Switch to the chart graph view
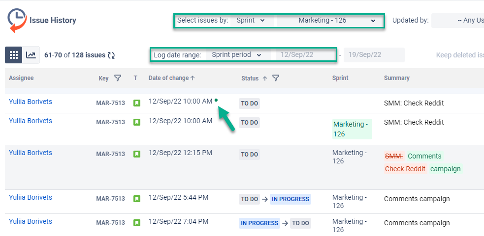This screenshot has width=484, height=236. 31,55
